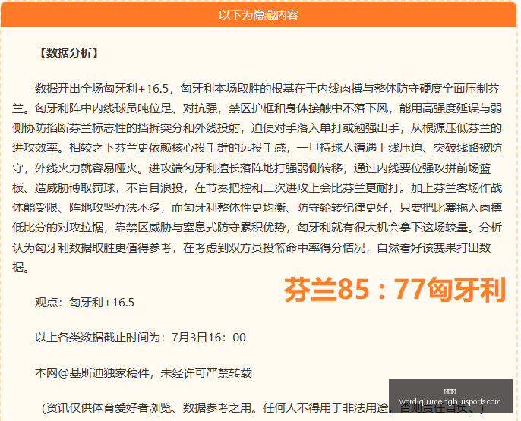Viewport: 521px width, 421px height.
Task: Click the large orange score '芬兰85：77匈牙利'
Action: pyautogui.click(x=395, y=290)
